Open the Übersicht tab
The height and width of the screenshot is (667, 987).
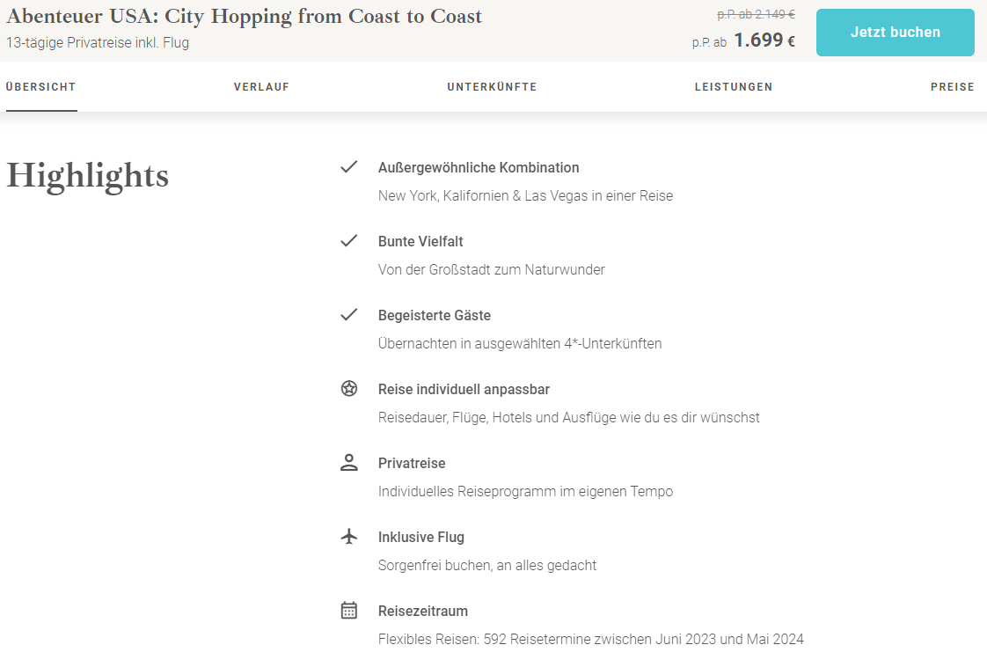[x=41, y=87]
